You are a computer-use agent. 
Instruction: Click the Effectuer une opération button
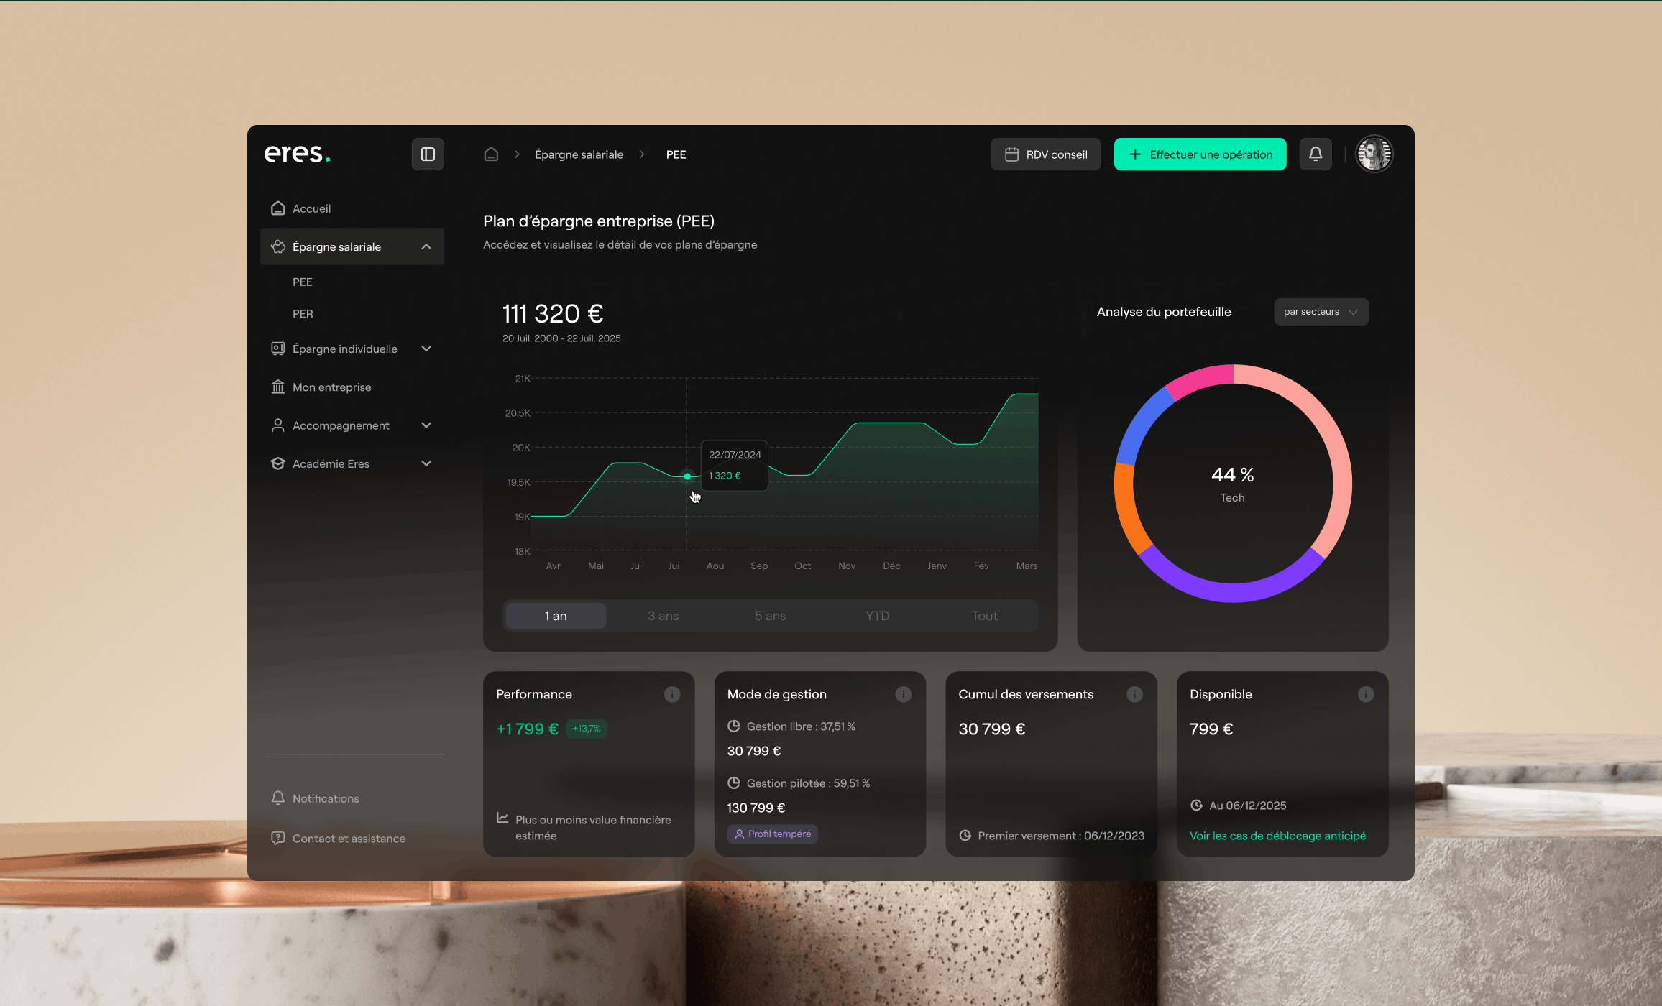(x=1200, y=154)
